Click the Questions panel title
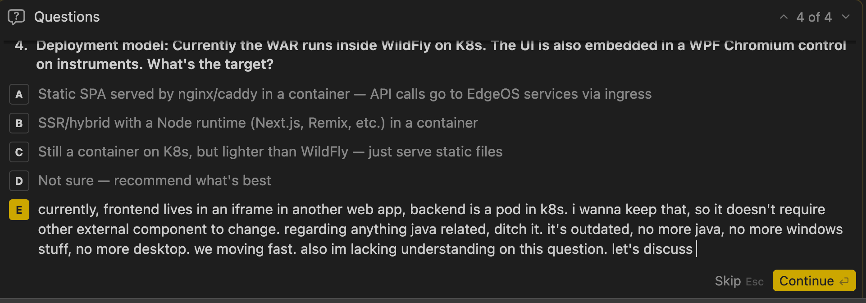 click(x=67, y=17)
